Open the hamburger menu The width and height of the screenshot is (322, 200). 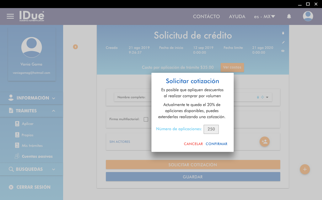(10, 16)
